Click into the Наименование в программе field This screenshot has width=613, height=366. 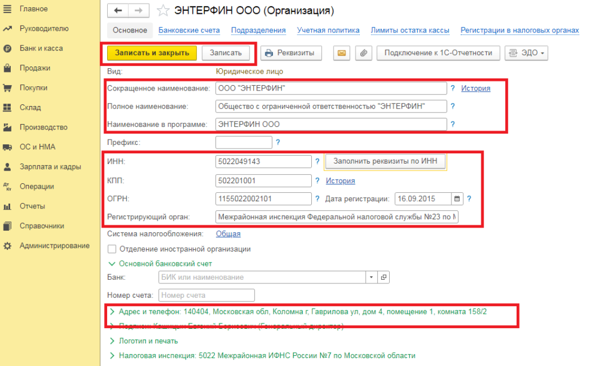(x=331, y=125)
